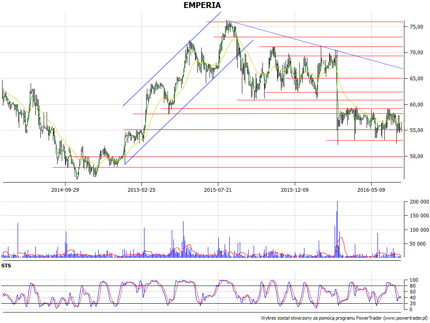Select the 50,00 price axis label
This screenshot has width=430, height=323.
click(416, 156)
